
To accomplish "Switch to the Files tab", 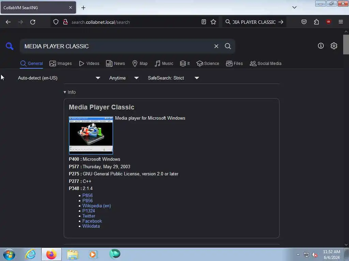I will pos(234,64).
